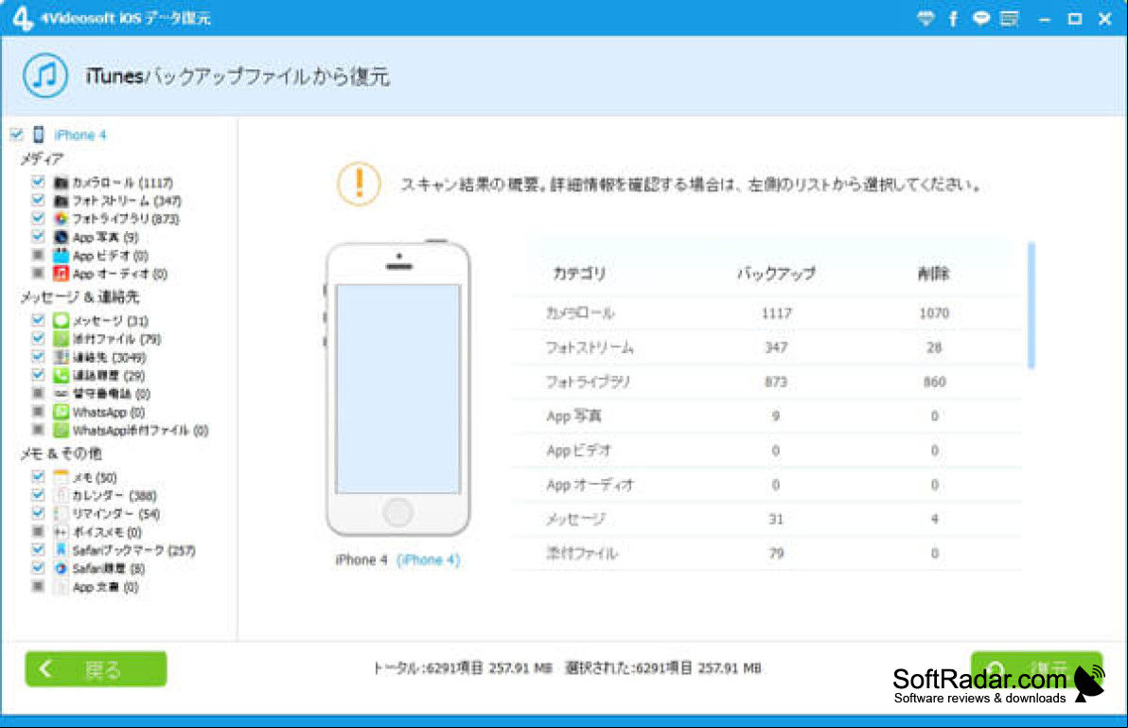The height and width of the screenshot is (728, 1128).
Task: Click the カメラロール row in the table
Action: click(767, 313)
